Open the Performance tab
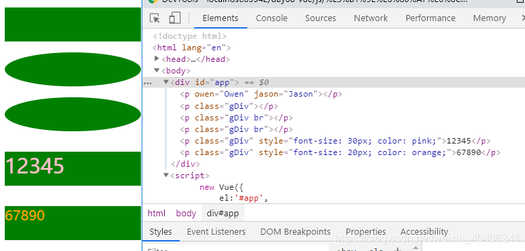Image resolution: width=525 pixels, height=251 pixels. point(430,18)
